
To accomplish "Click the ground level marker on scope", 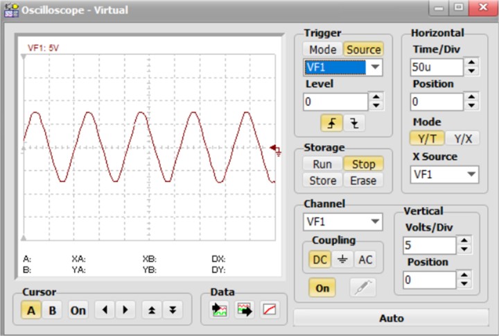I will tap(276, 149).
